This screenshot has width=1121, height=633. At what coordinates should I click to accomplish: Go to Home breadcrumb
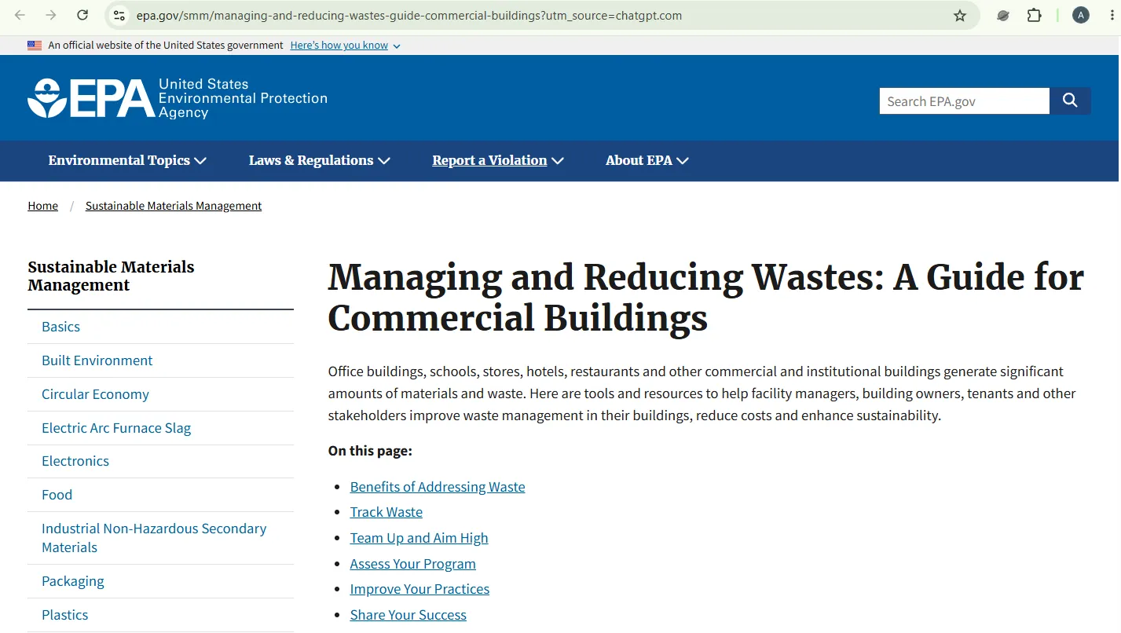coord(42,206)
